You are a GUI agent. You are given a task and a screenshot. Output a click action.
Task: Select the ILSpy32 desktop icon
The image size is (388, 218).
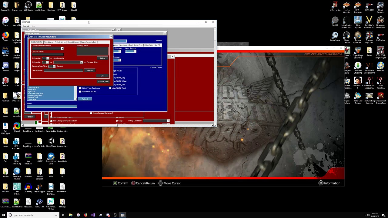click(74, 6)
